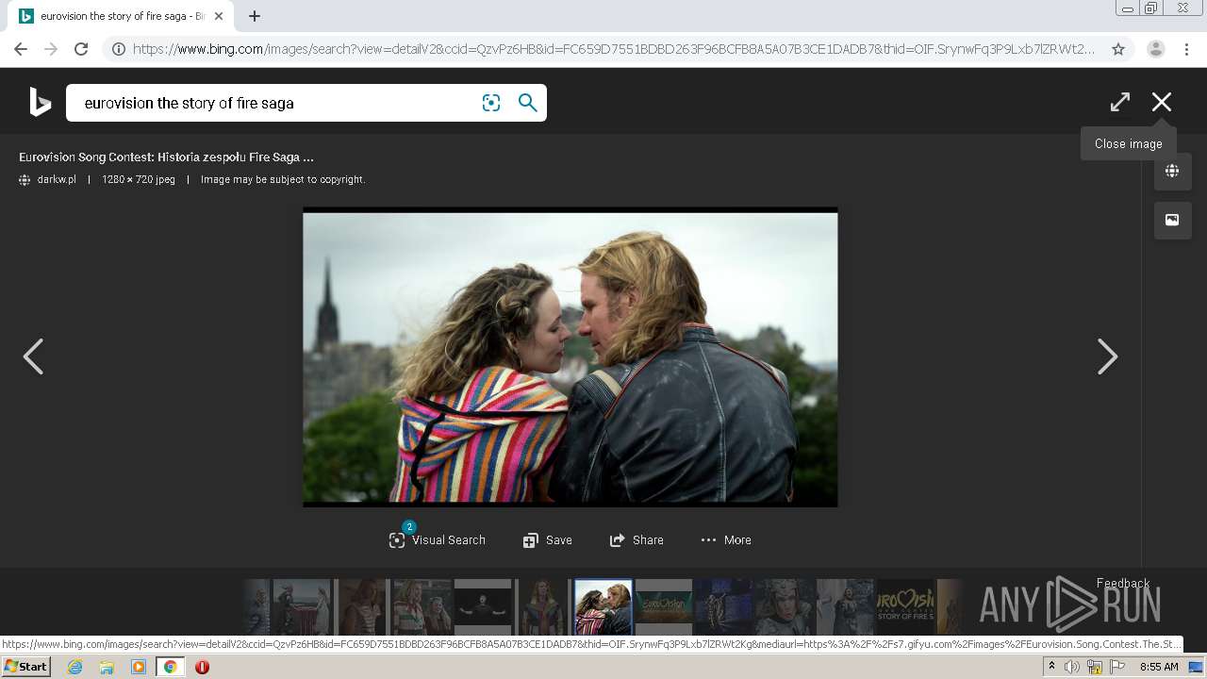Viewport: 1207px width, 679px height.
Task: Select the black stage performer thumbnail
Action: tap(483, 606)
